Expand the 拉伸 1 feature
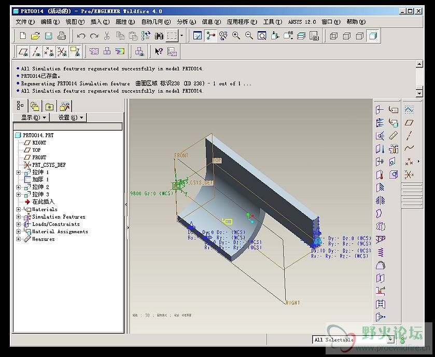 [x=19, y=173]
